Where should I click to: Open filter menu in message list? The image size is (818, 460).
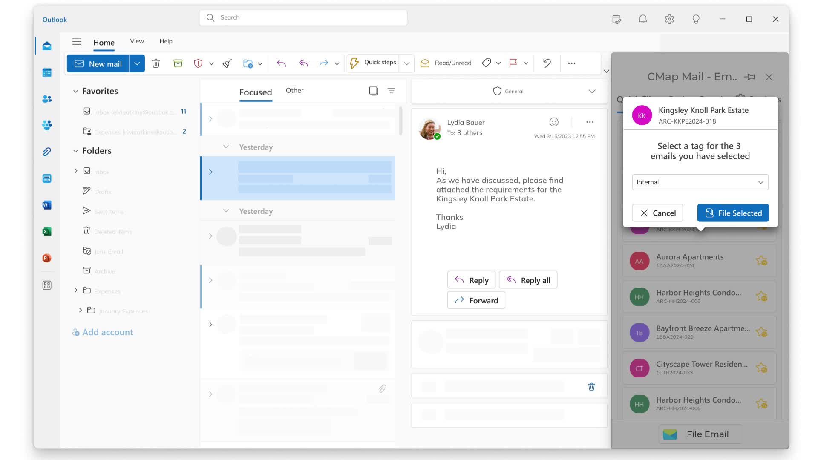(x=391, y=91)
